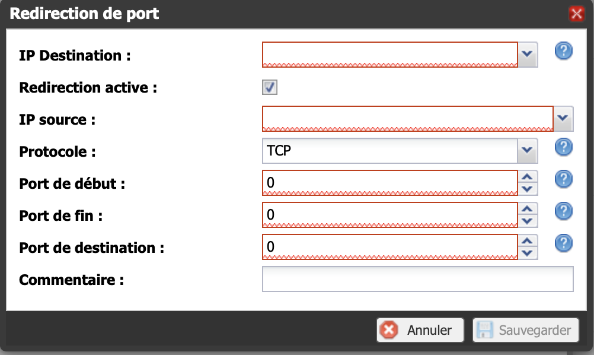Click into the IP source text field
Screen dimensions: 594x355
[x=408, y=119]
